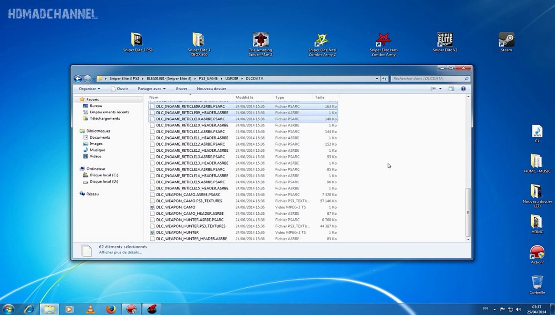Screen dimensions: 555x315
Task: Click the Afficher plus de détails link
Action: point(120,252)
